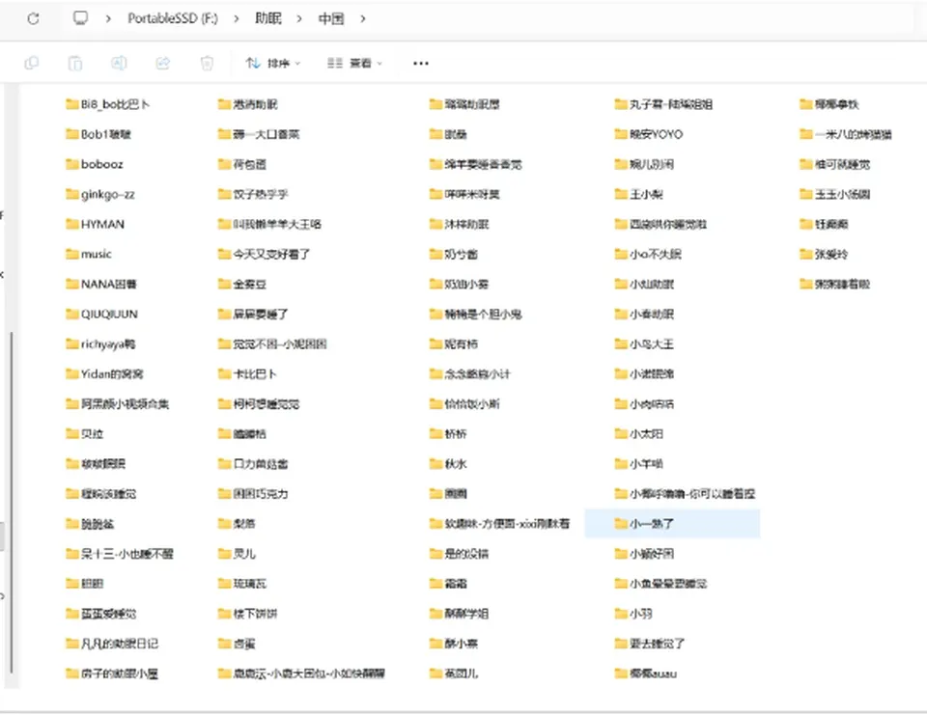This screenshot has width=927, height=715.
Task: Select the HYMAN folder
Action: [96, 224]
